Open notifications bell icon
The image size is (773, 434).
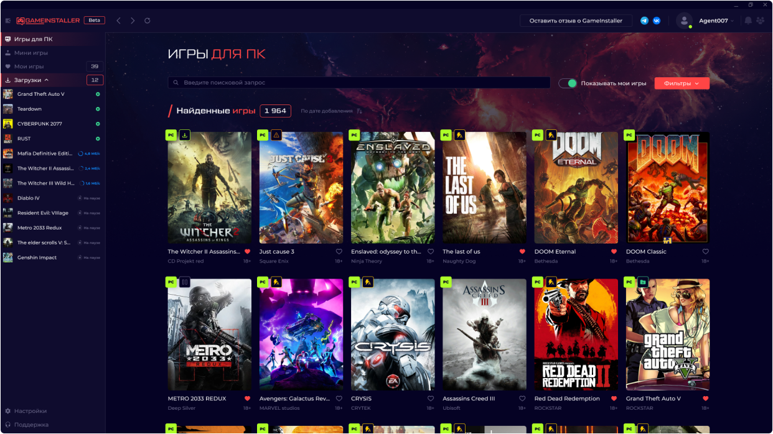(748, 21)
